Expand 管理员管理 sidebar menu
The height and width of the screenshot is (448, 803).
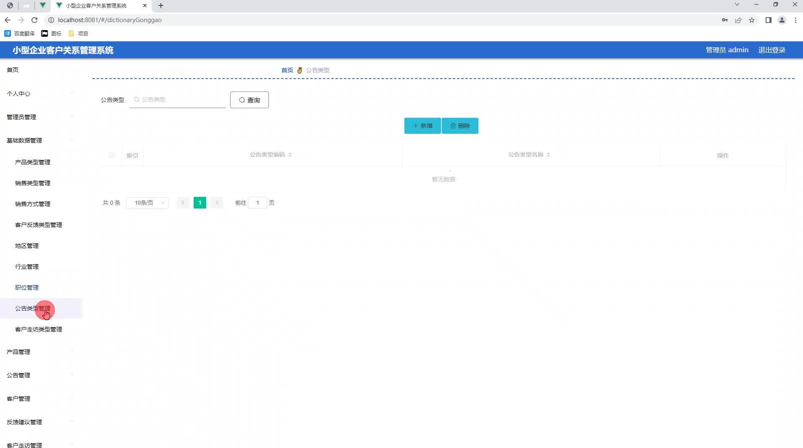(41, 117)
